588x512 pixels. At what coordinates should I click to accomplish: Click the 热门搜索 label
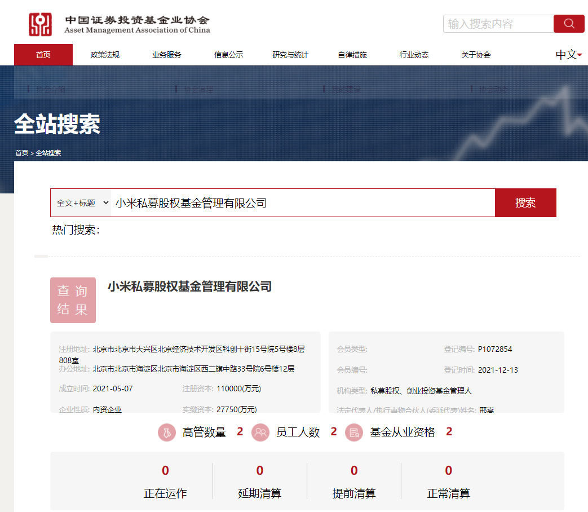click(76, 229)
